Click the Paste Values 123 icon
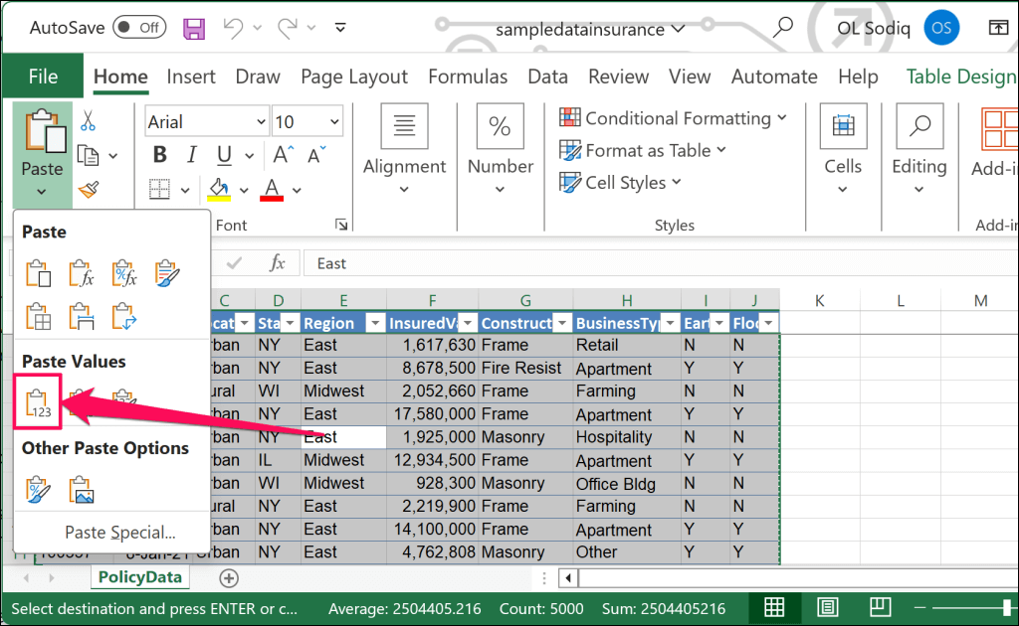The image size is (1019, 626). click(x=38, y=401)
